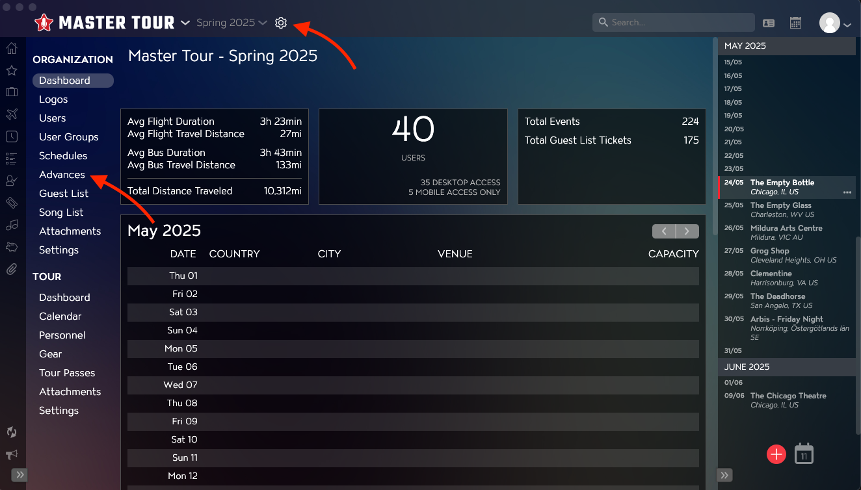Viewport: 861px width, 490px height.
Task: Open options dots on The Empty Bottle
Action: click(x=847, y=192)
